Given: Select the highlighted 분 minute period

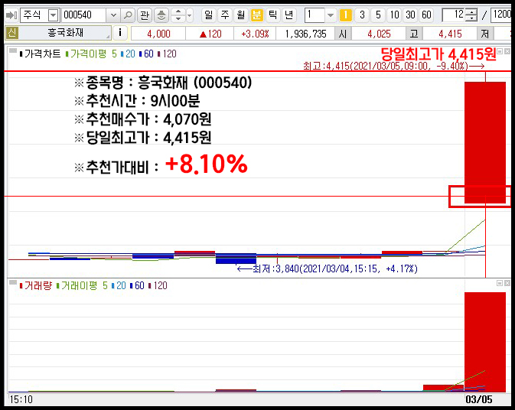Looking at the screenshot, I should pyautogui.click(x=257, y=15).
